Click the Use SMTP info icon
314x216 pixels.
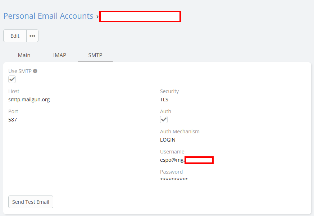35,71
